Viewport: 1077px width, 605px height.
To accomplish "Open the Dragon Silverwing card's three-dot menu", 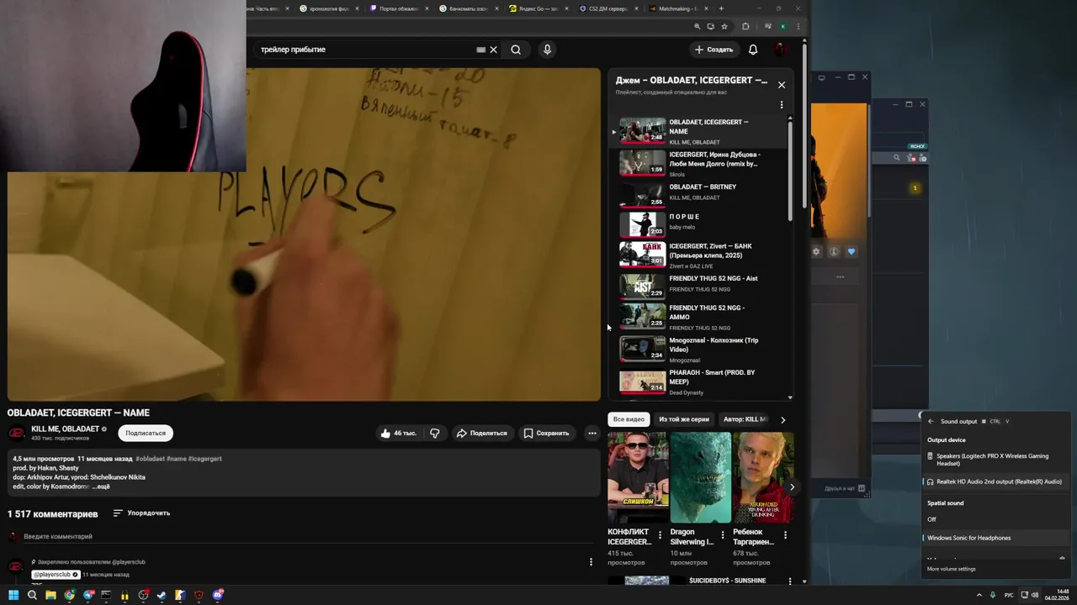I will [723, 535].
